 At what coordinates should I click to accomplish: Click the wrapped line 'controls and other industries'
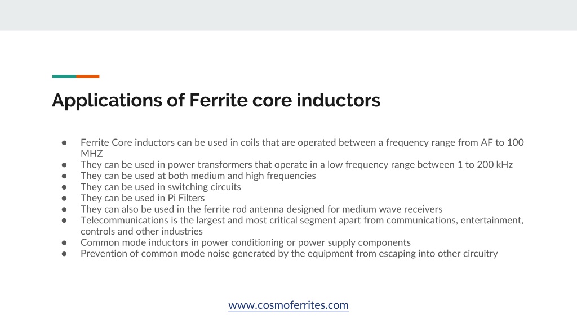[x=141, y=231]
